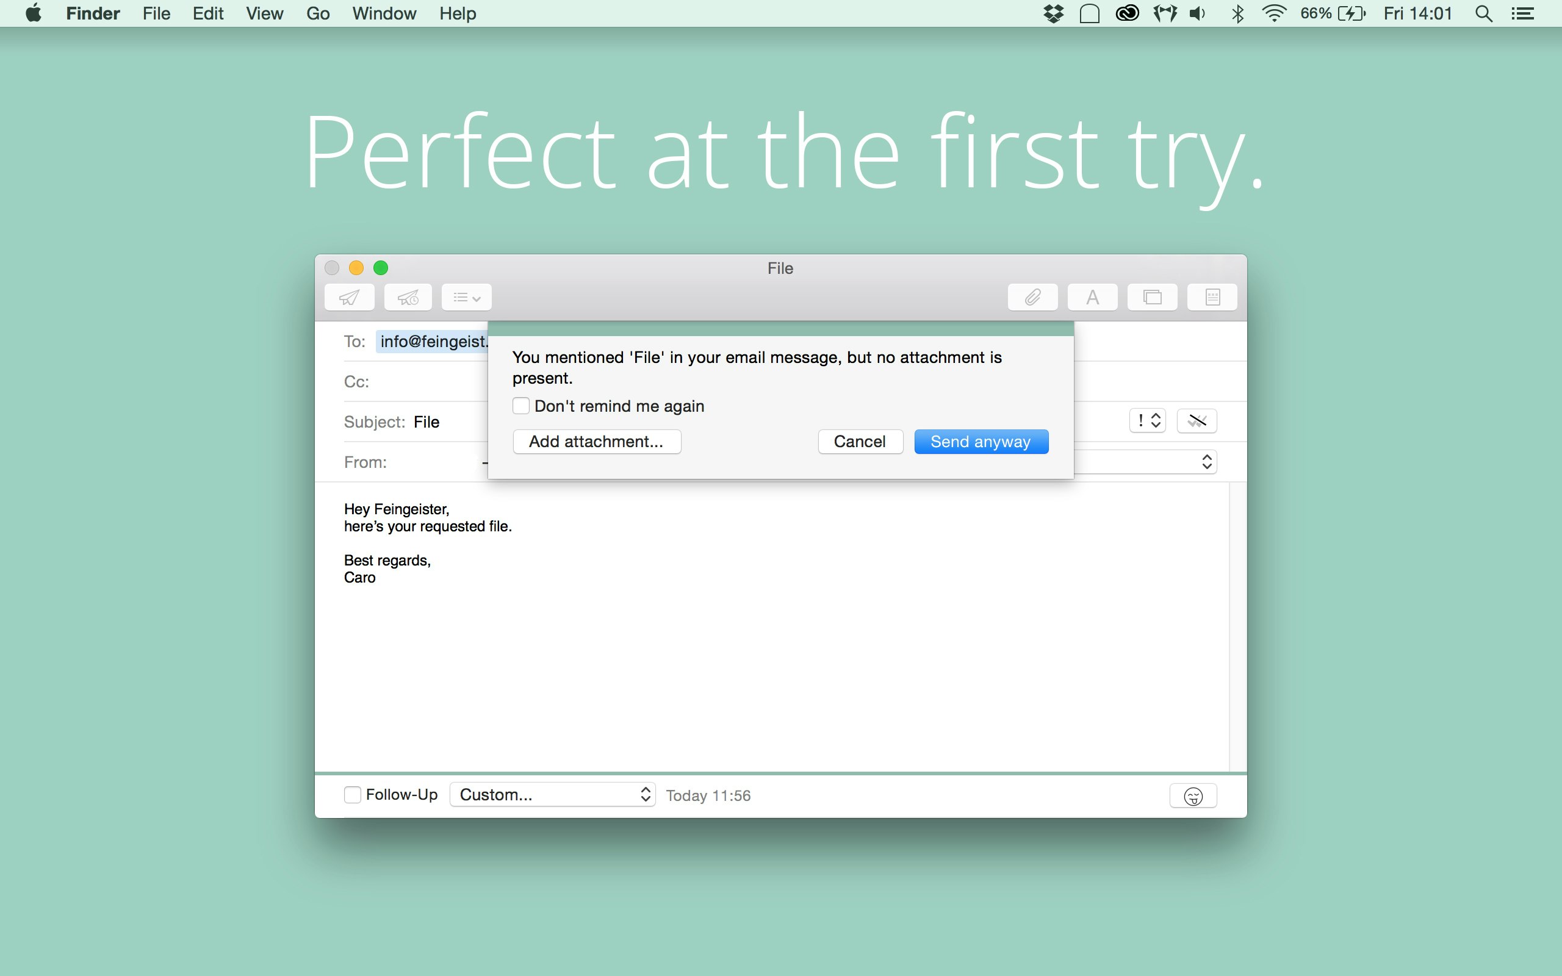Click the crossed-out signature icon button

click(x=1197, y=421)
